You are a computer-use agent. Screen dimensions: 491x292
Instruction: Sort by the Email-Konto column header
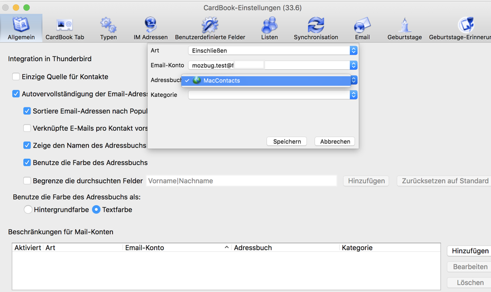click(x=177, y=248)
